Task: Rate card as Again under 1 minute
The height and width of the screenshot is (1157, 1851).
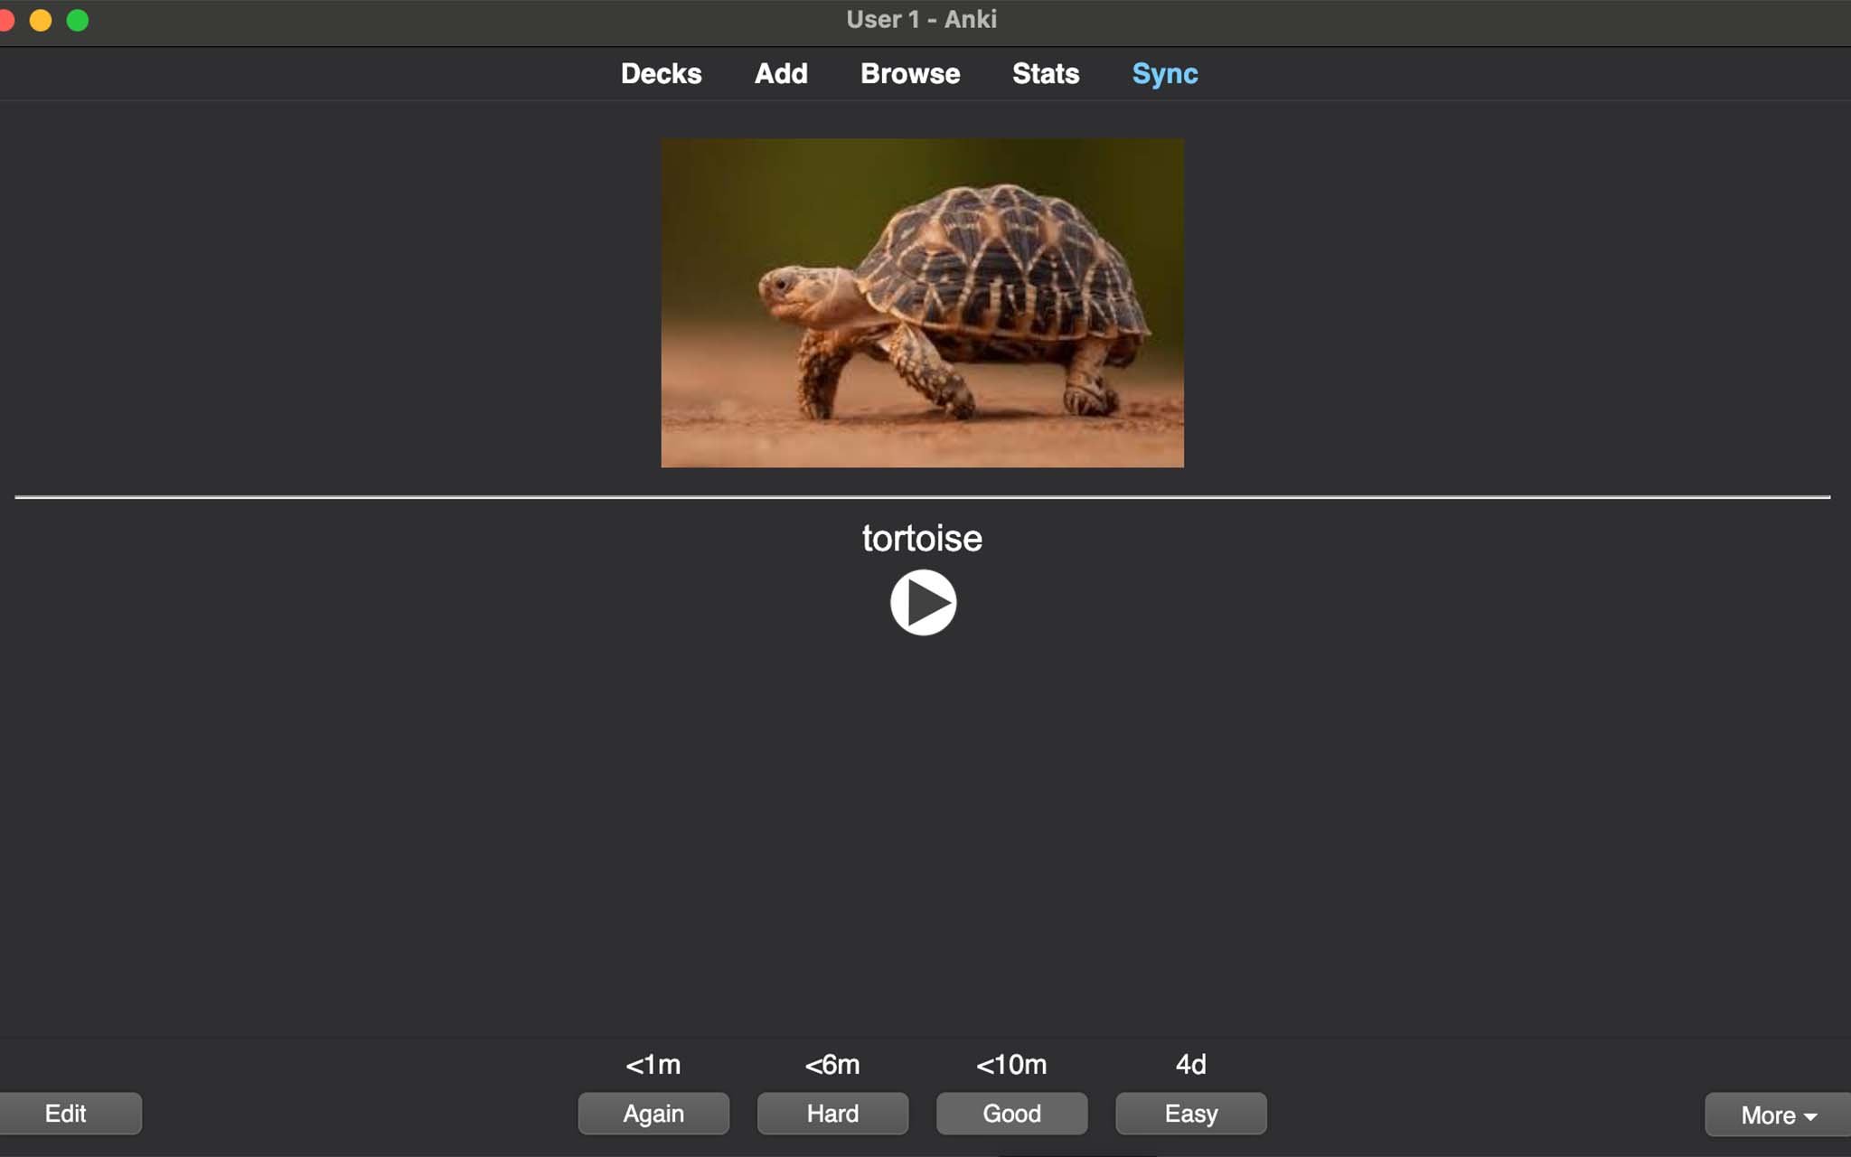Action: [x=652, y=1113]
